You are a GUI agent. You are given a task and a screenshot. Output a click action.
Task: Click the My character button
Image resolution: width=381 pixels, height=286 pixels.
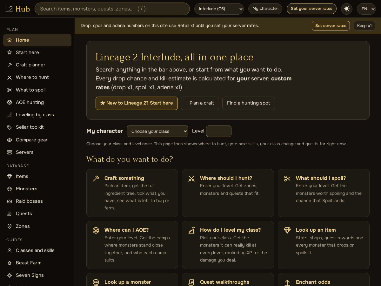pyautogui.click(x=265, y=9)
